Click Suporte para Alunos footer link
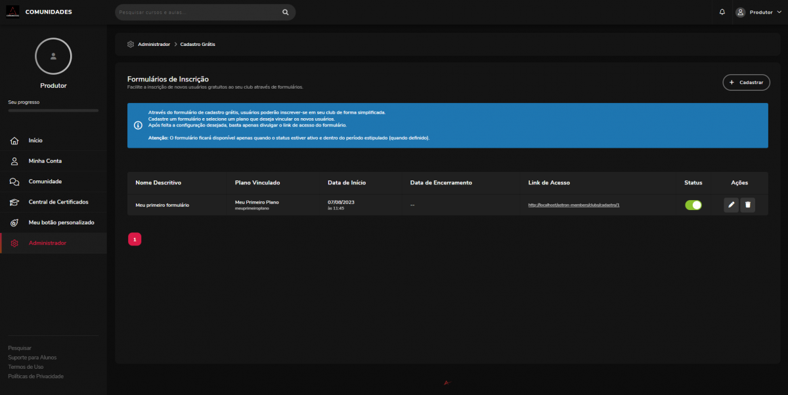 tap(32, 358)
